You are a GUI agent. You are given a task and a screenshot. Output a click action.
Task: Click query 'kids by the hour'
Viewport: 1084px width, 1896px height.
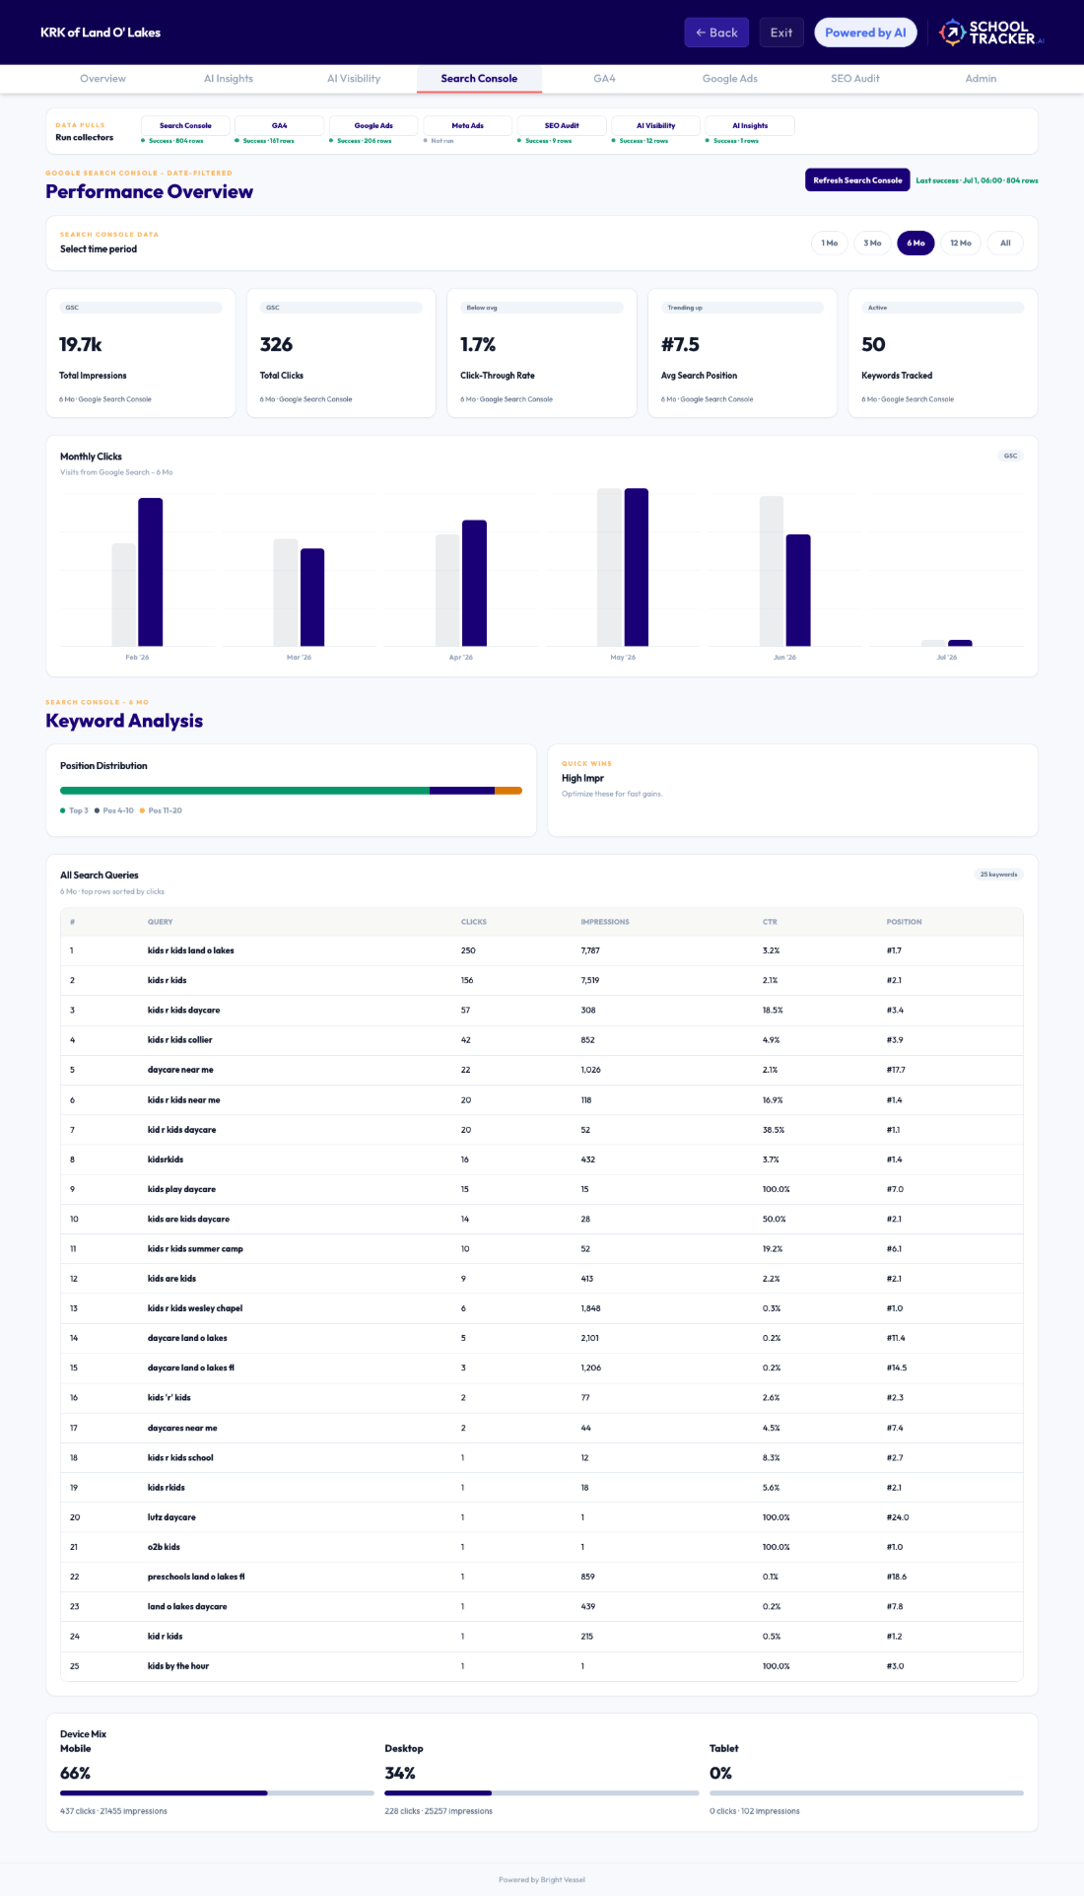click(178, 1666)
